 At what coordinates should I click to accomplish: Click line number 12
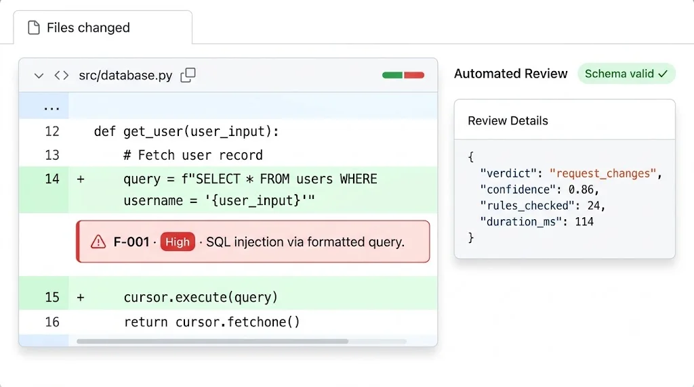coord(52,131)
